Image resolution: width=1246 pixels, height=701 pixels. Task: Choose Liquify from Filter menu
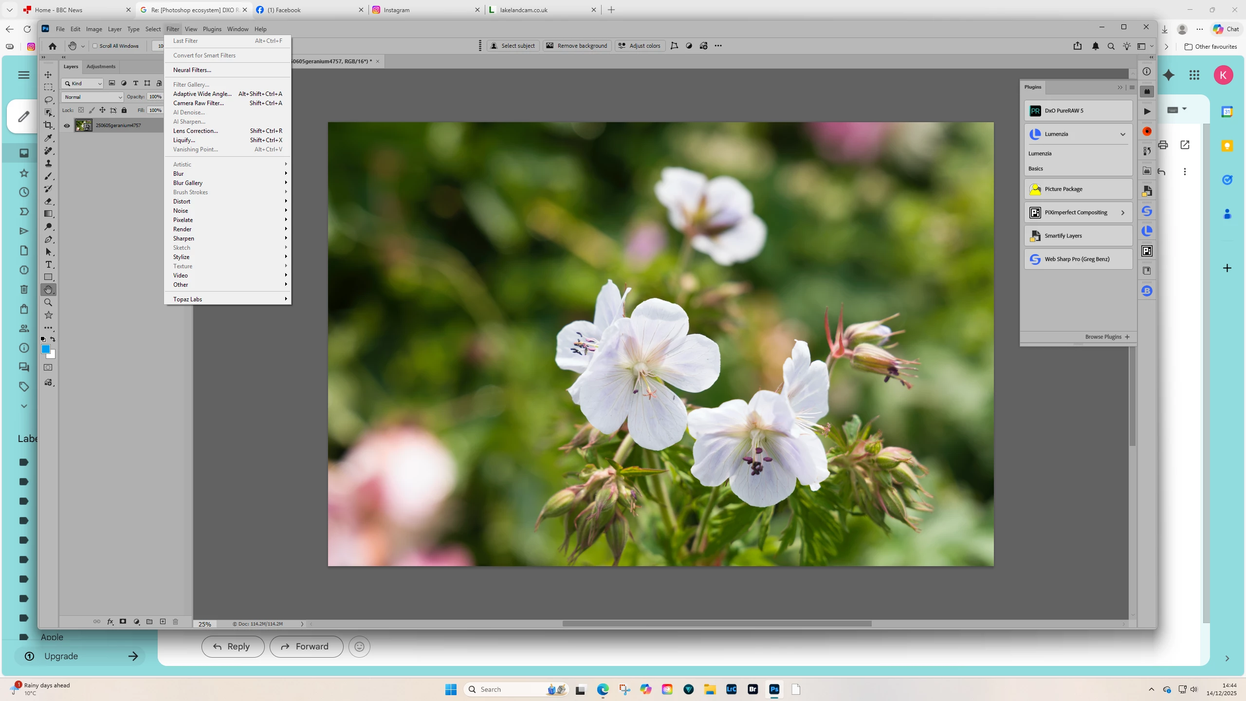(227, 140)
